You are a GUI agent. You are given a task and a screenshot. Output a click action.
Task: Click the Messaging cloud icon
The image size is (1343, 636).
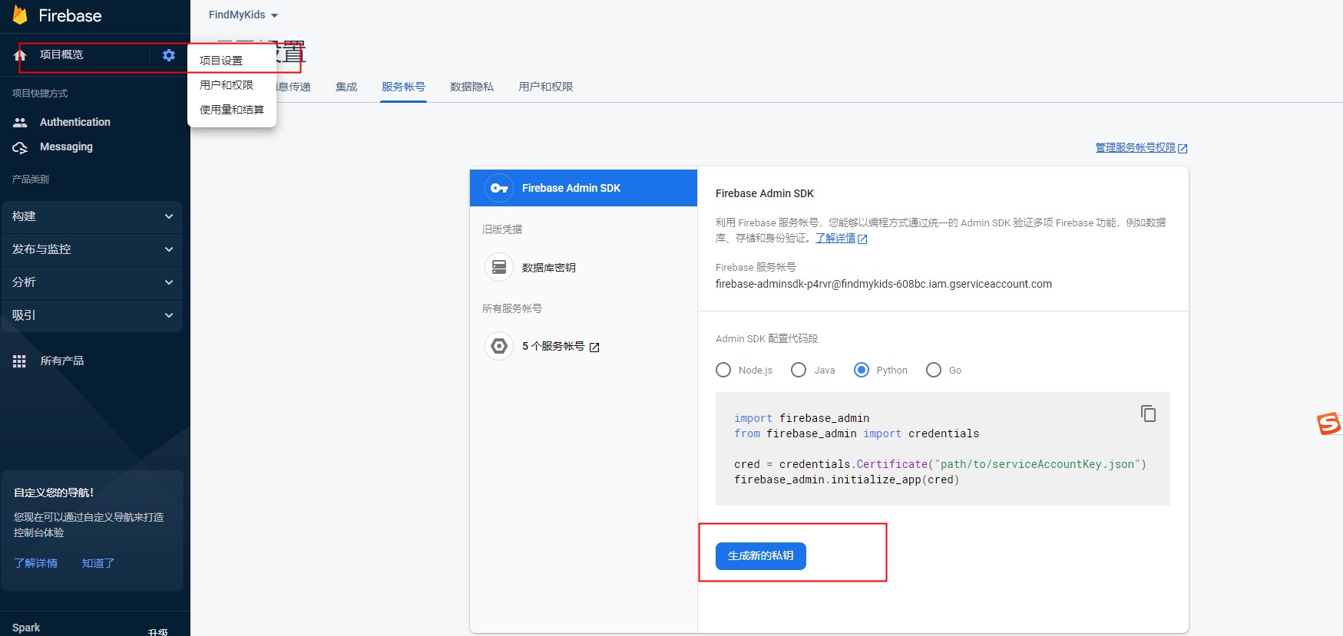coord(20,147)
